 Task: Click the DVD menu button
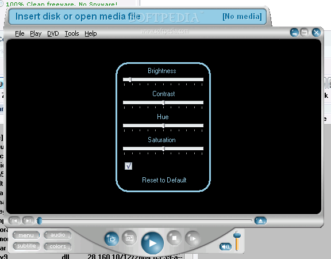click(x=26, y=235)
